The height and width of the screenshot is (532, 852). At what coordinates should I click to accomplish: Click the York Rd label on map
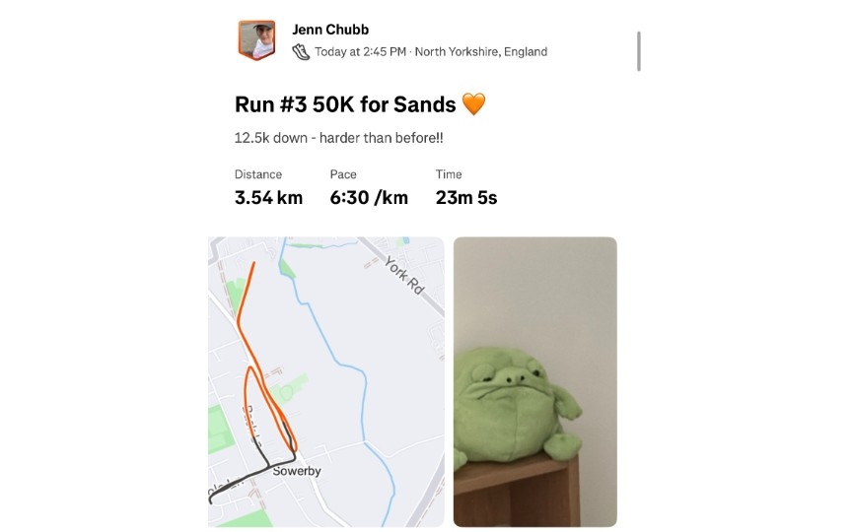[403, 279]
